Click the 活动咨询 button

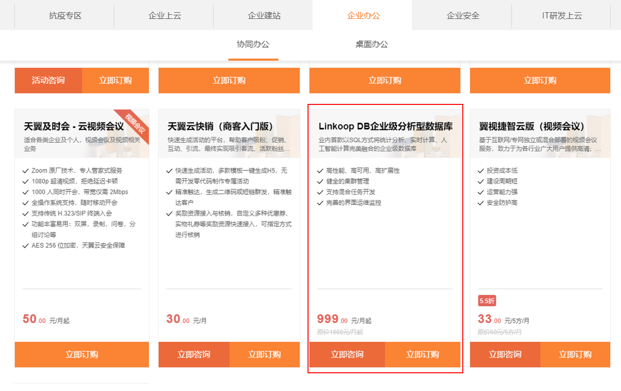point(48,80)
